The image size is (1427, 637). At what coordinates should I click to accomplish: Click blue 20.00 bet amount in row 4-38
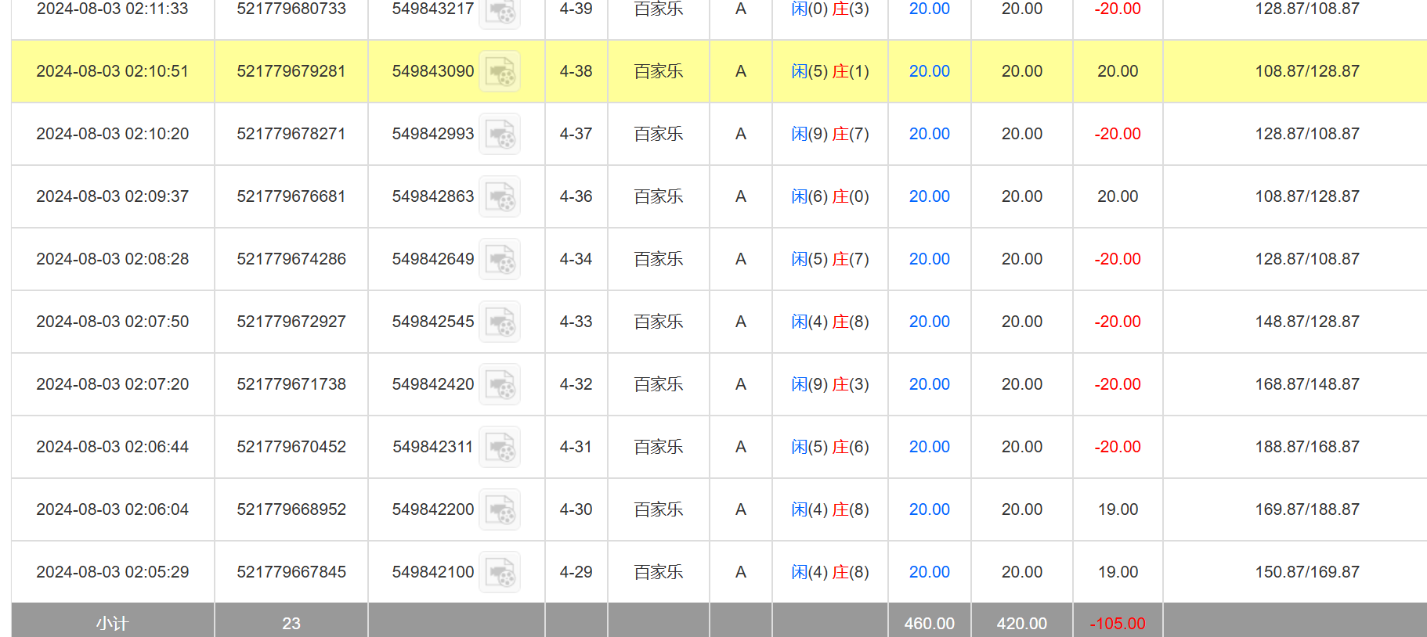[929, 71]
